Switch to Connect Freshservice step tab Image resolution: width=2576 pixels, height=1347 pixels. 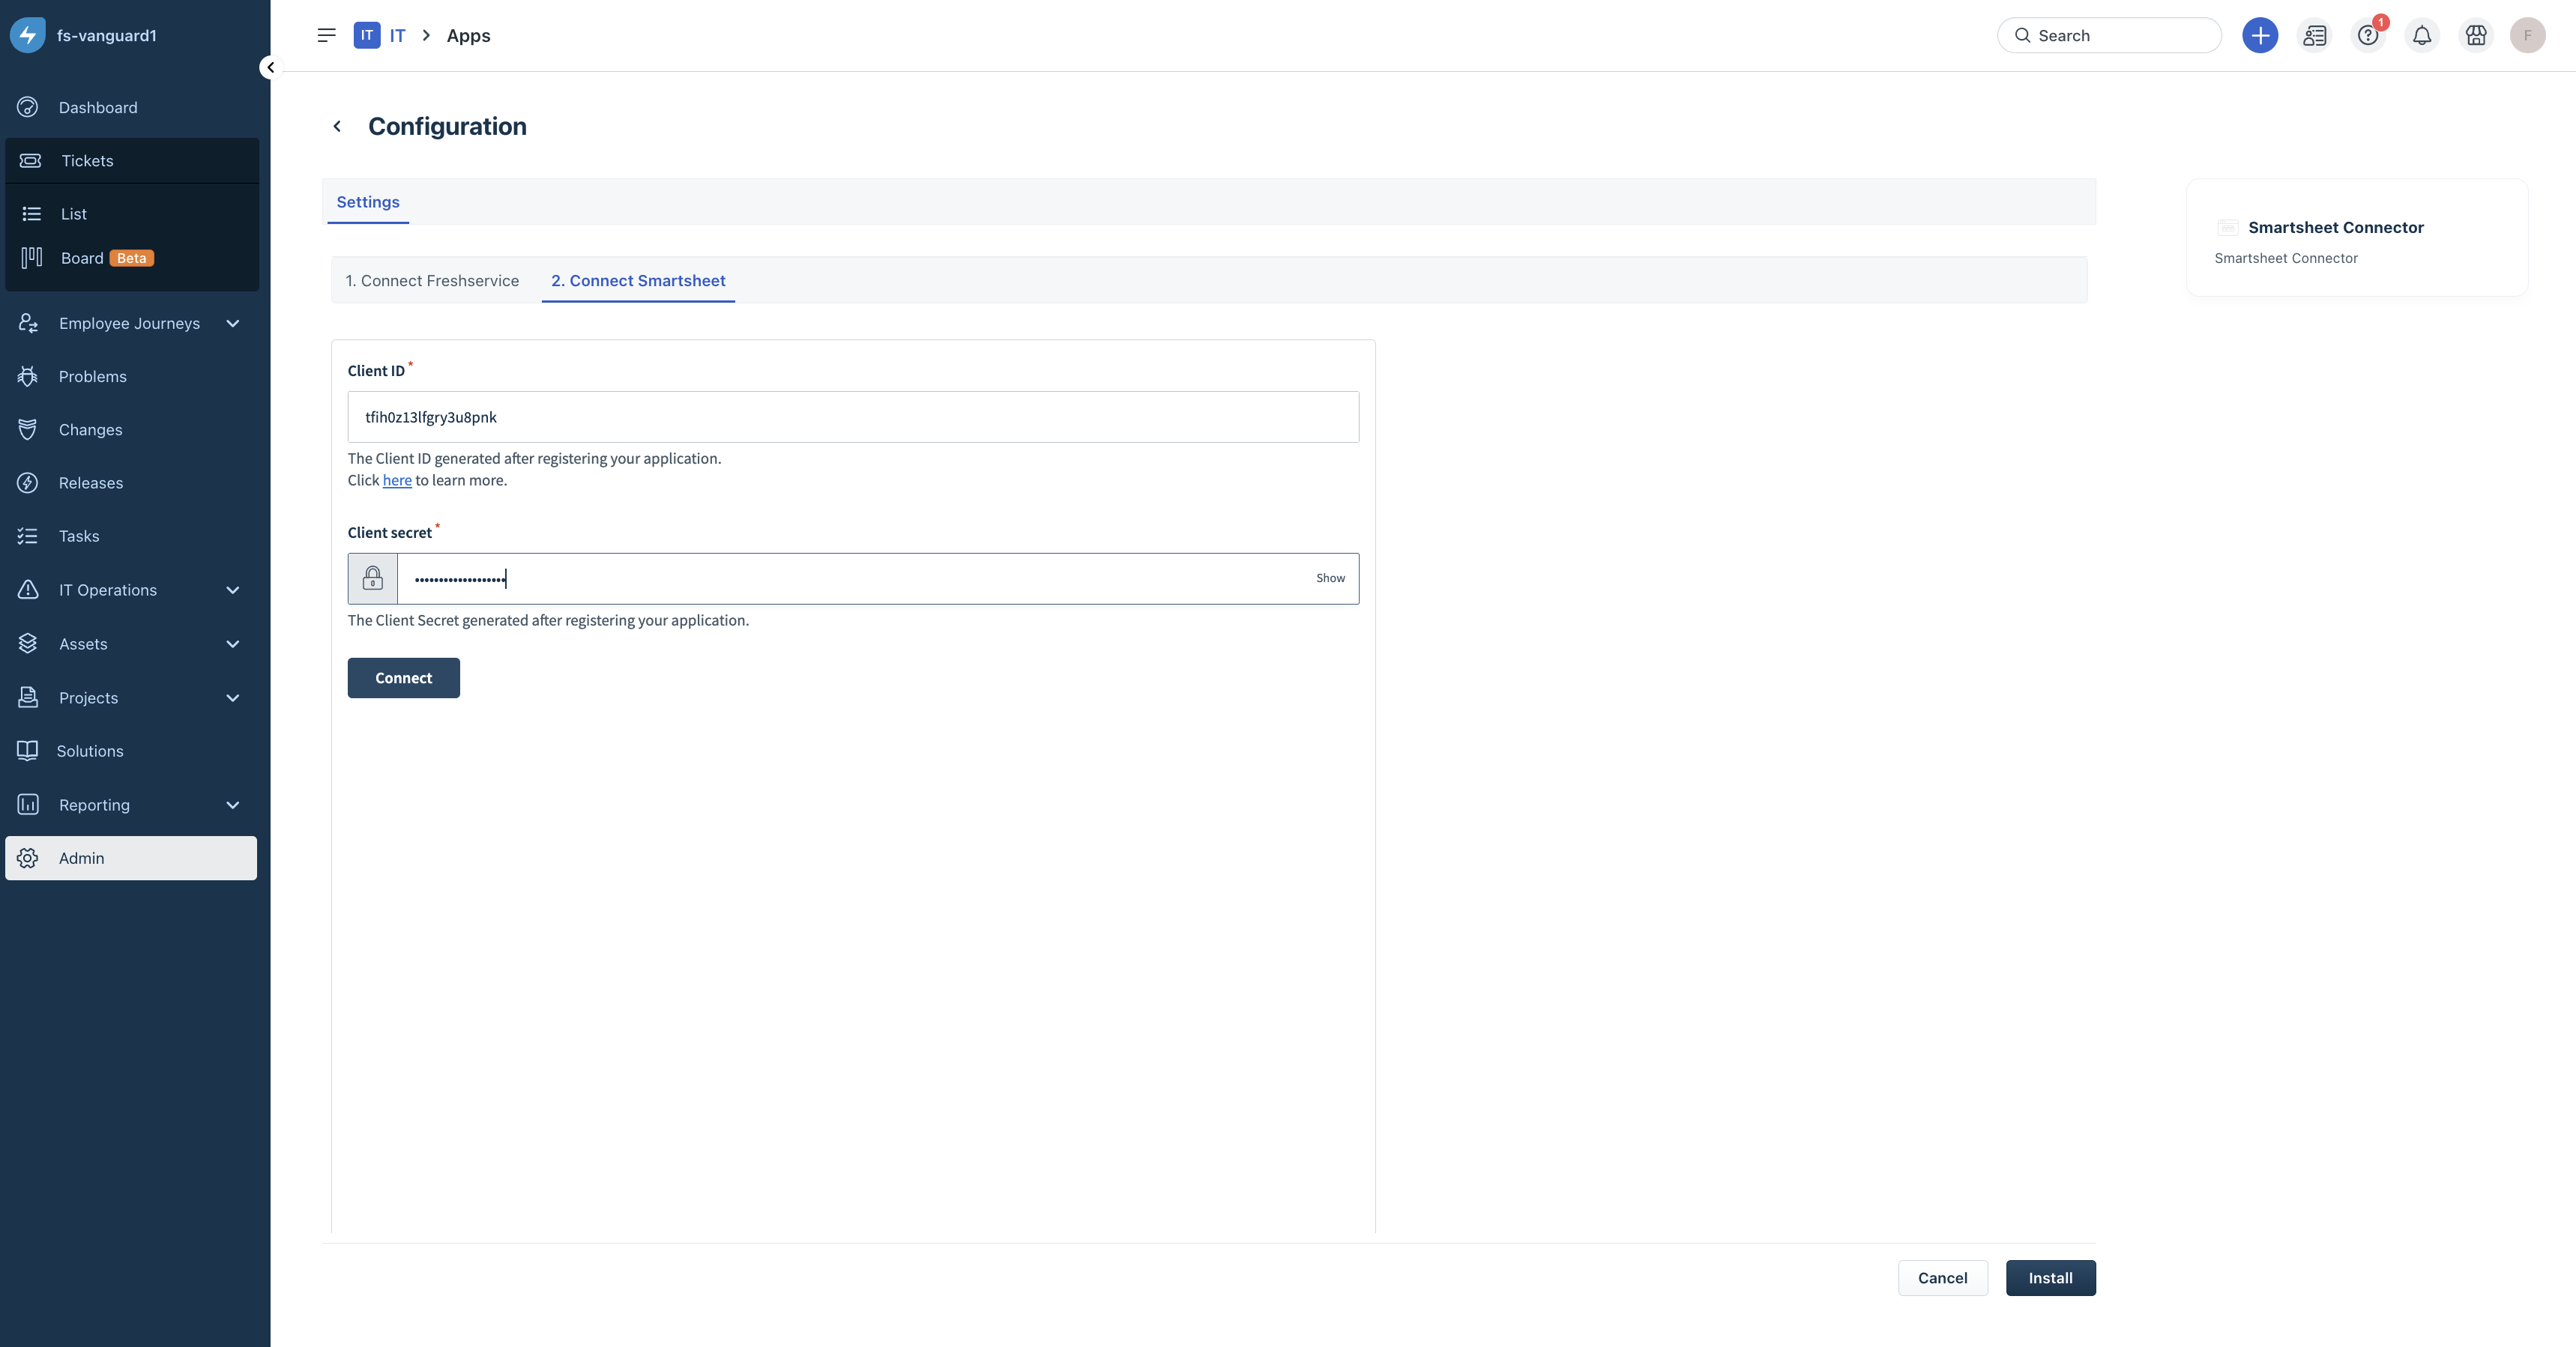432,281
